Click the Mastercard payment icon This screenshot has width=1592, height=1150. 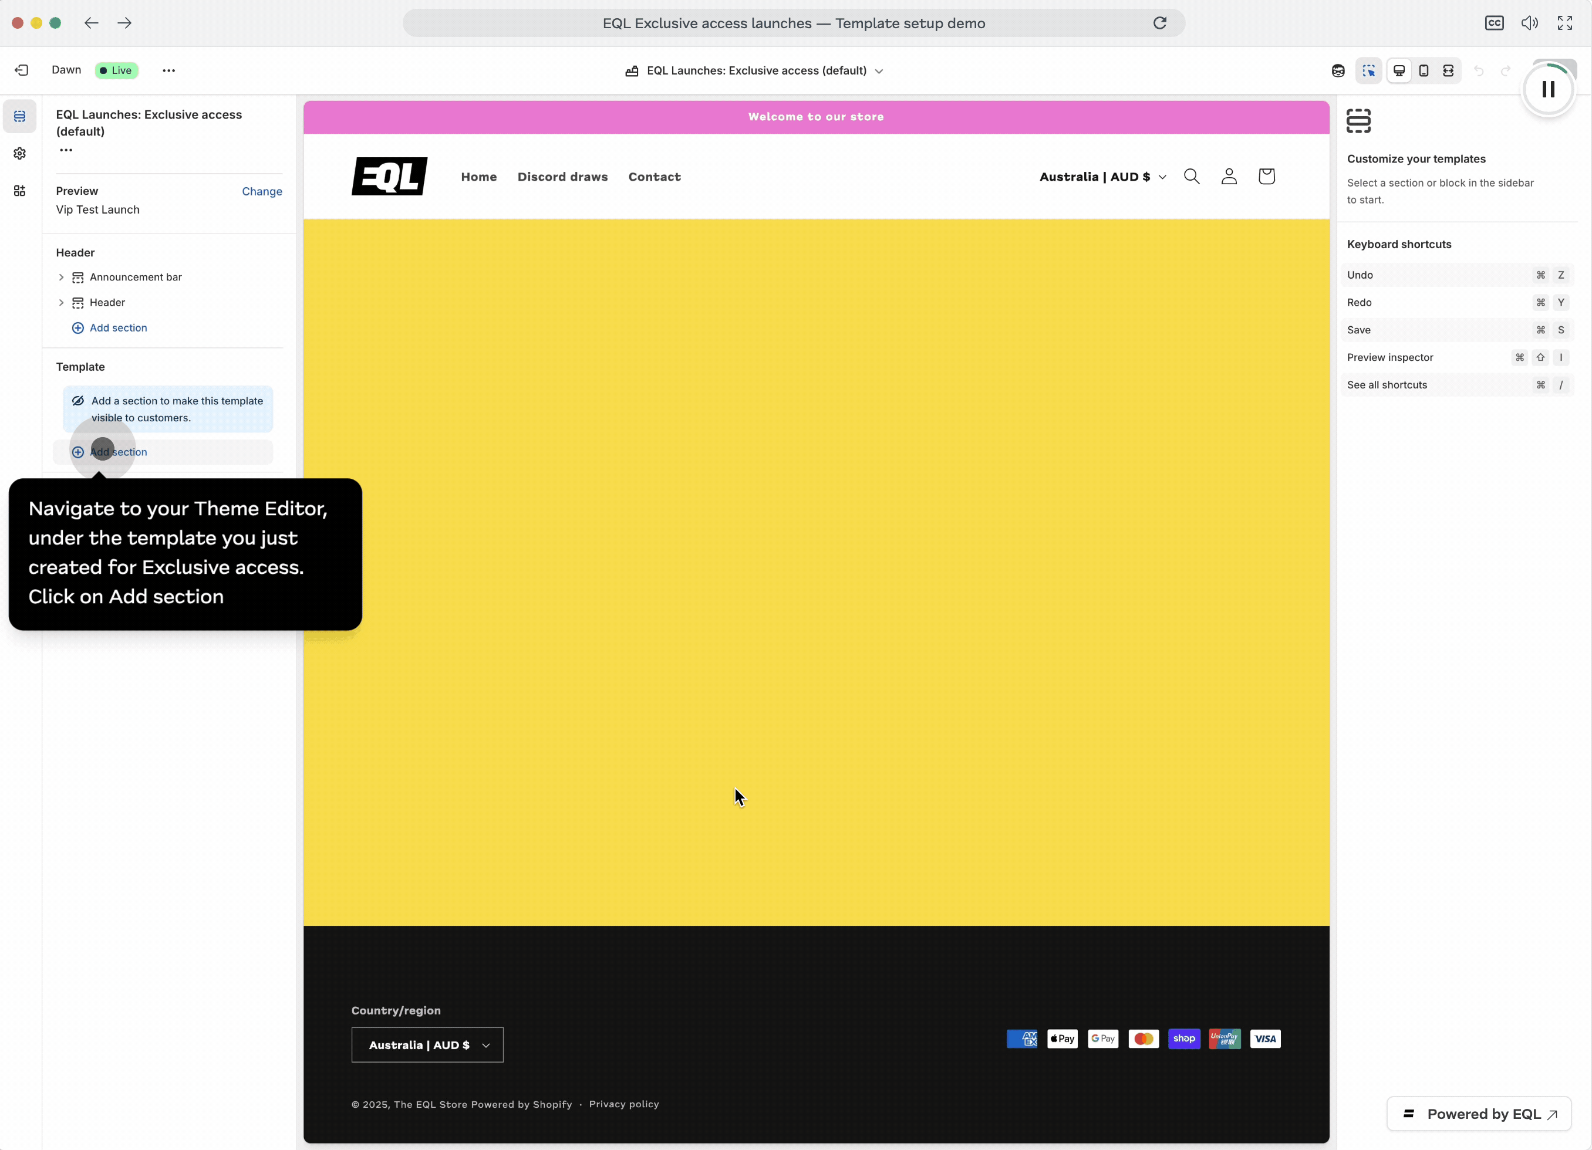1144,1039
